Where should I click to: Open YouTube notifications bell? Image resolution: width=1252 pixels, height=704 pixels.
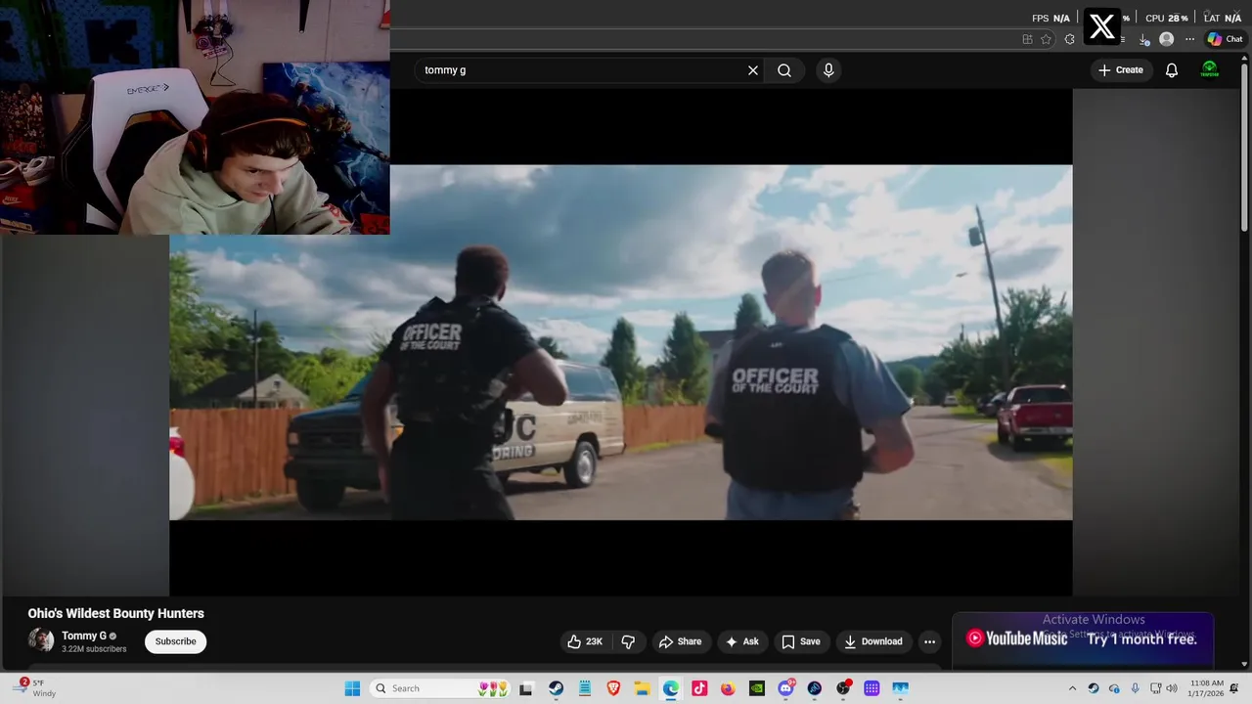click(1172, 70)
